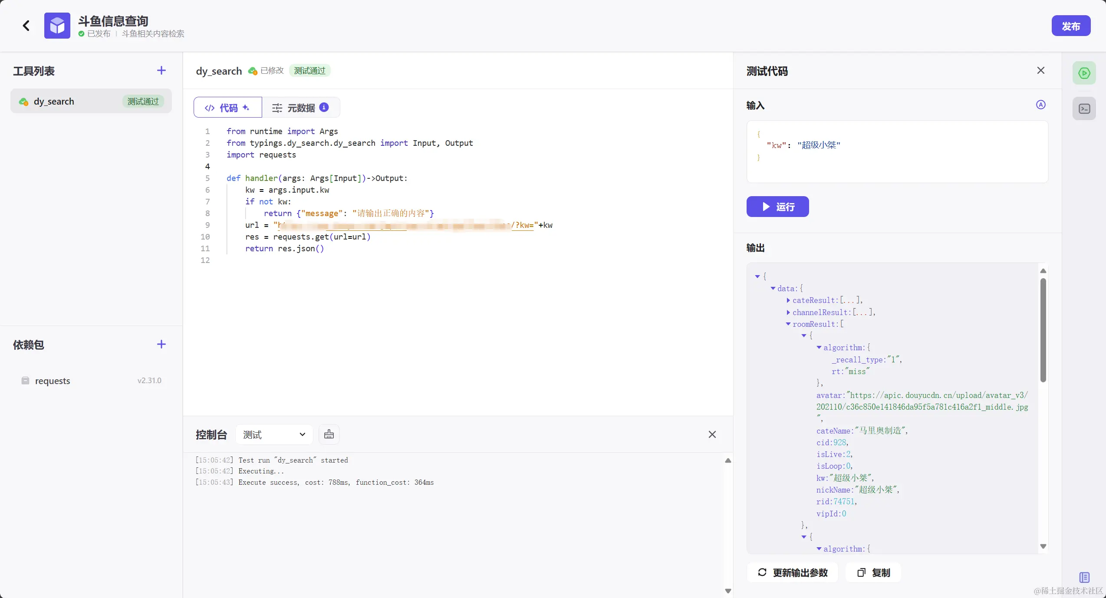Screen dimensions: 1106x598
Task: Click the back arrow in header
Action: point(26,26)
